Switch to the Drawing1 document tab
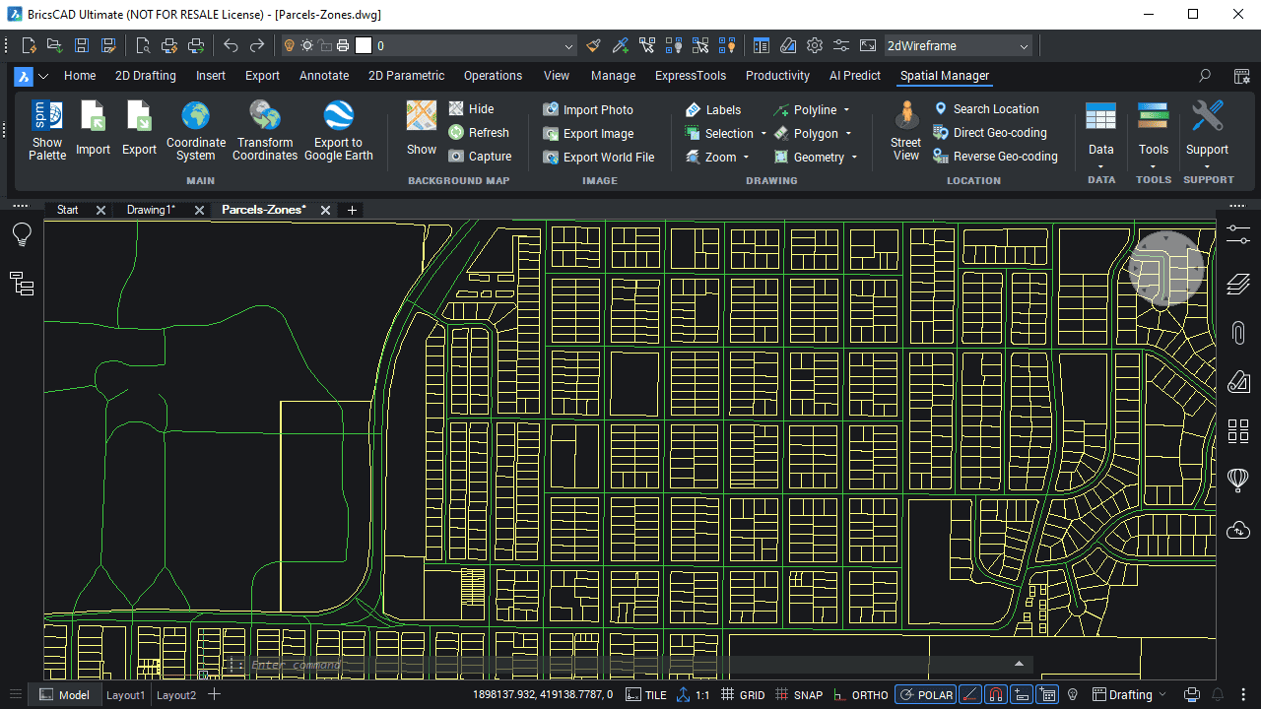 [151, 210]
